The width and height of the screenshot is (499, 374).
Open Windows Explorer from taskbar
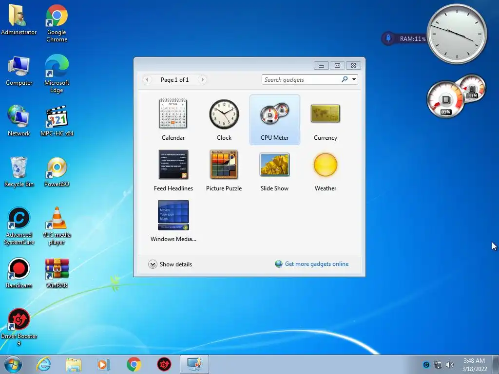pos(74,365)
